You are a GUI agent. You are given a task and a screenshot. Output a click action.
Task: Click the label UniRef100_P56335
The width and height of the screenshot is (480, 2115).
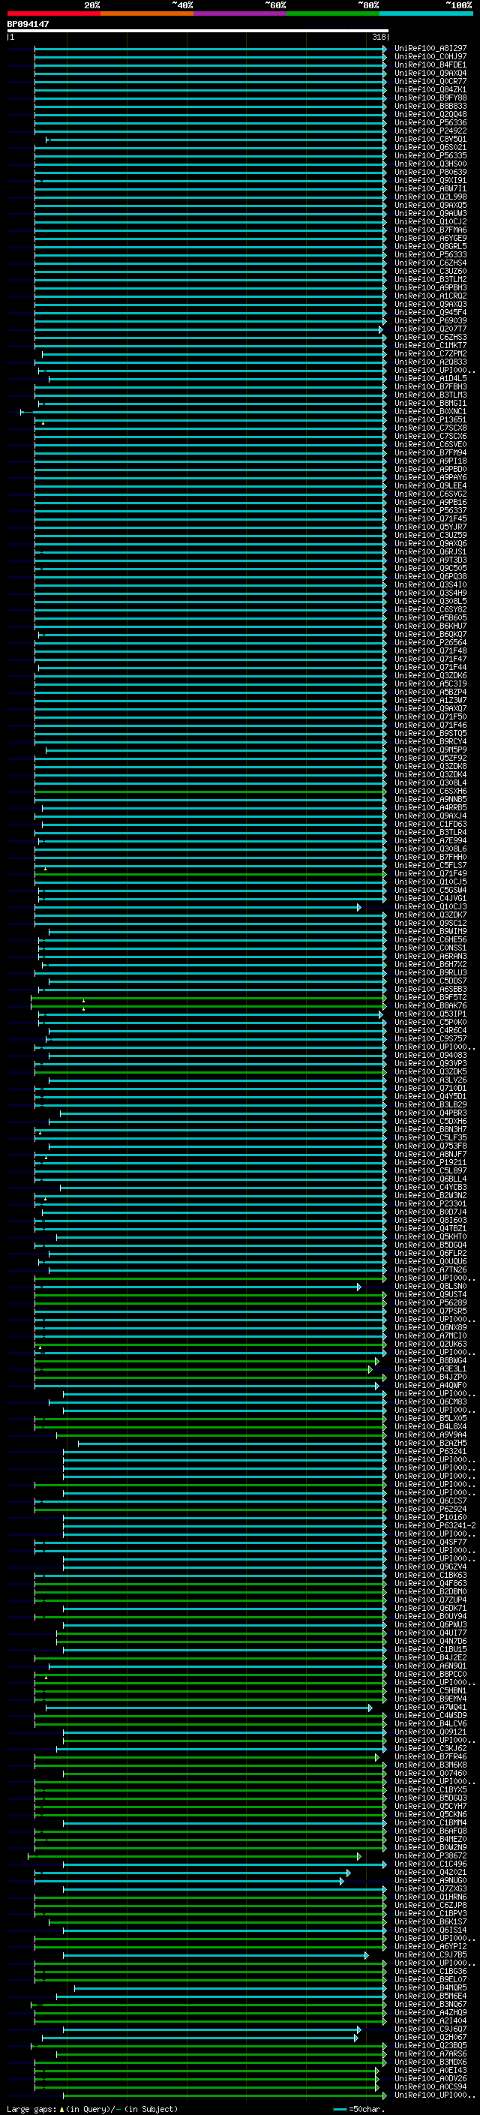(430, 156)
